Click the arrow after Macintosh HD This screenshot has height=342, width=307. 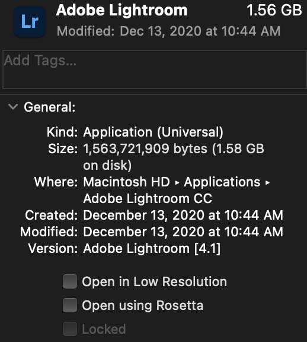[177, 182]
